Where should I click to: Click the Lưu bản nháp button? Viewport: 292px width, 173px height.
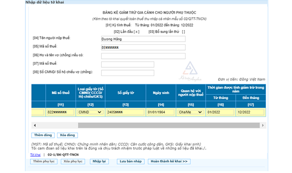131,161
